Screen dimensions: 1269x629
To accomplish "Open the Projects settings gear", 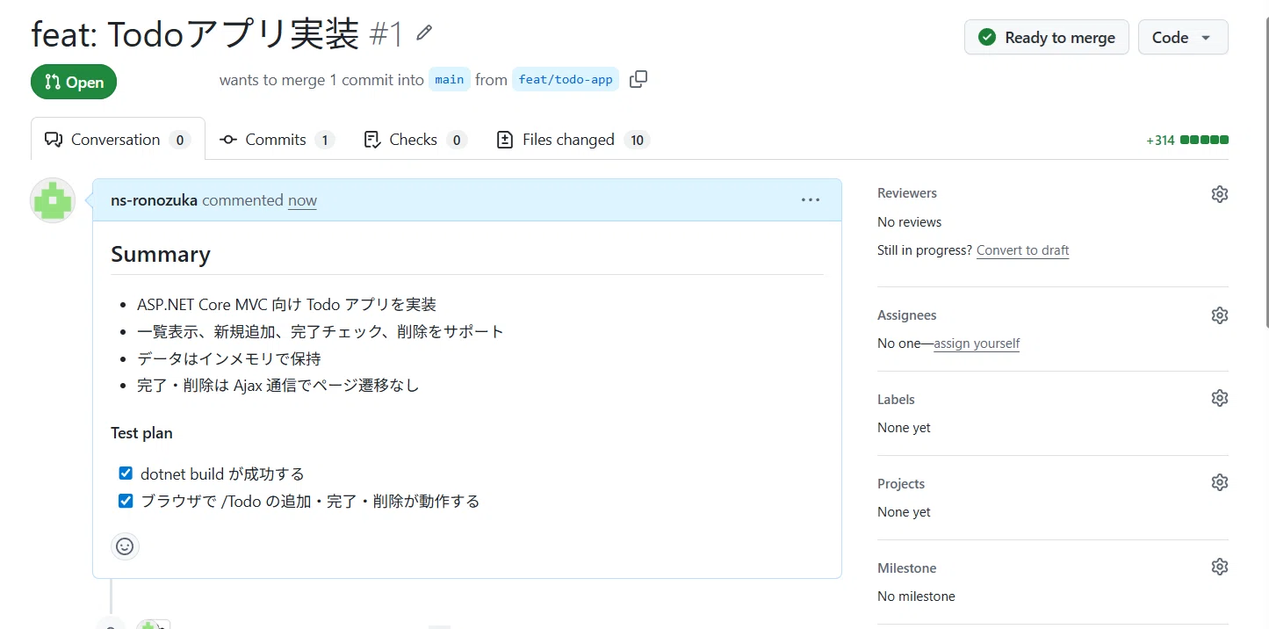I will point(1219,482).
